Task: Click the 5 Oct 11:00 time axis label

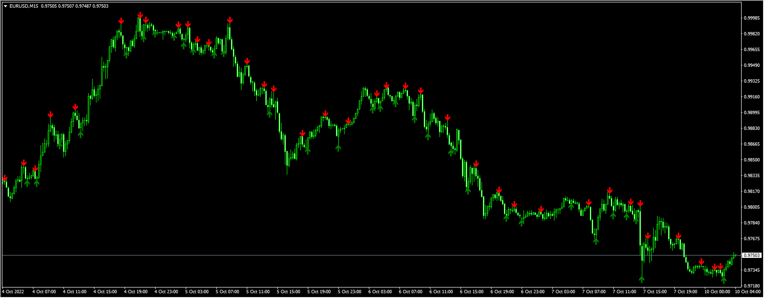Action: tap(258, 292)
